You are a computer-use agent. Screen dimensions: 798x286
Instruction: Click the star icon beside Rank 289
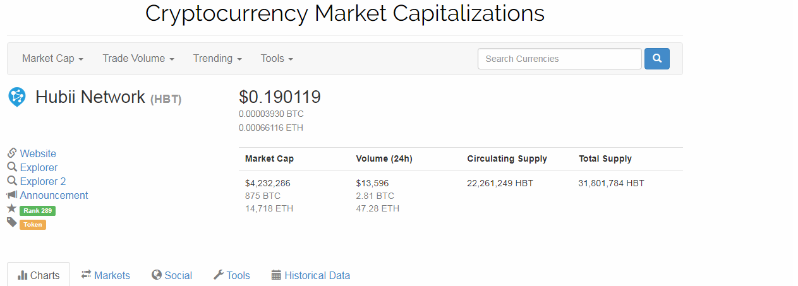12,208
